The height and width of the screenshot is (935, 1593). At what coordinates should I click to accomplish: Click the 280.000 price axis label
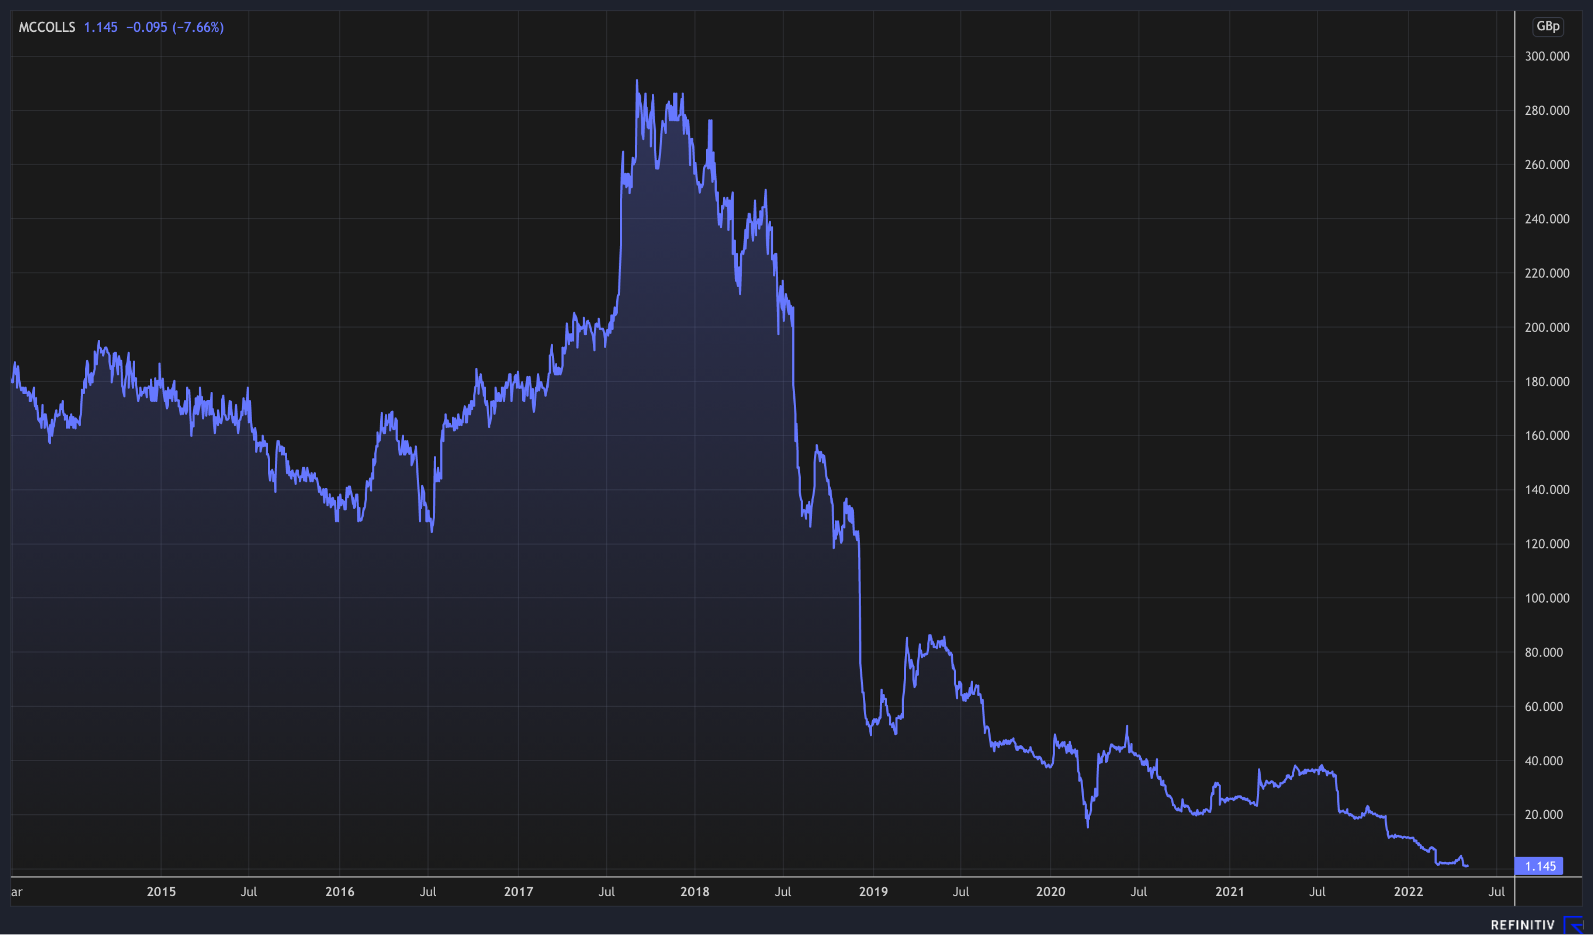pos(1547,111)
